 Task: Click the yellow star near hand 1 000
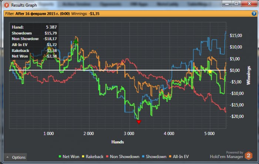click(x=49, y=49)
